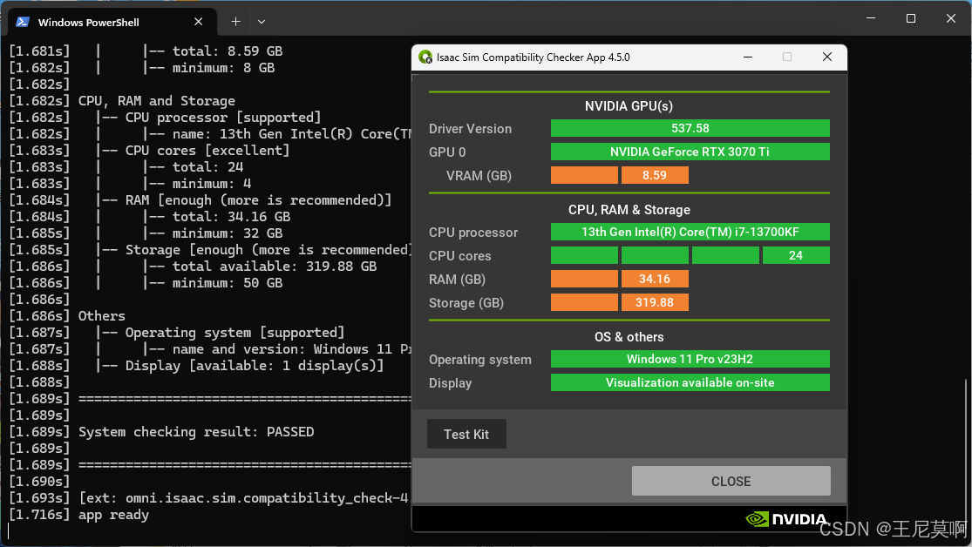Close the Isaac Sim Compatibility Checker window
Image resolution: width=972 pixels, height=547 pixels.
click(827, 57)
